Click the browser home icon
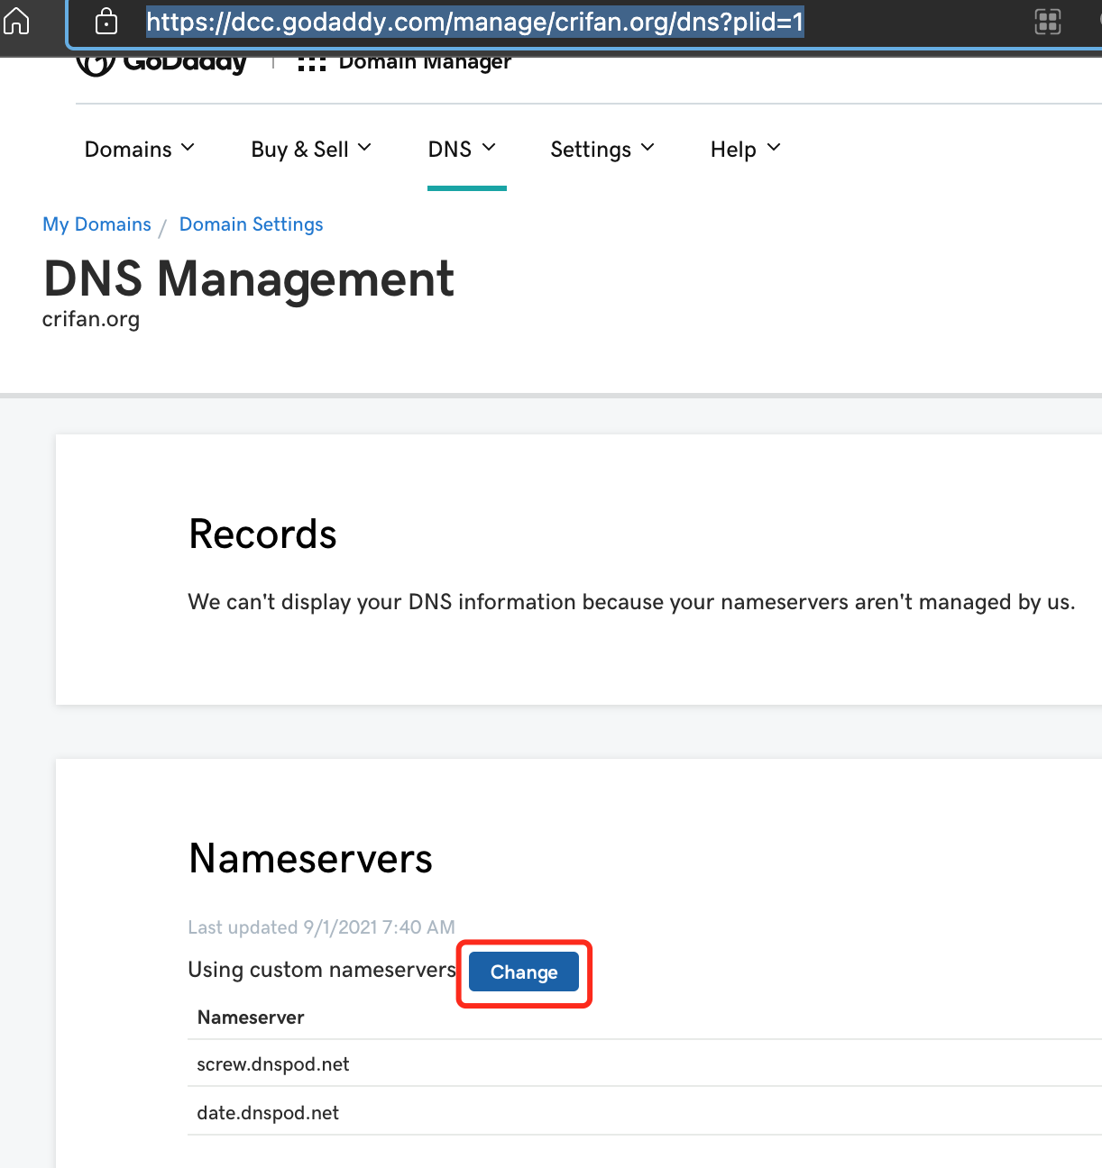The image size is (1102, 1168). [16, 21]
